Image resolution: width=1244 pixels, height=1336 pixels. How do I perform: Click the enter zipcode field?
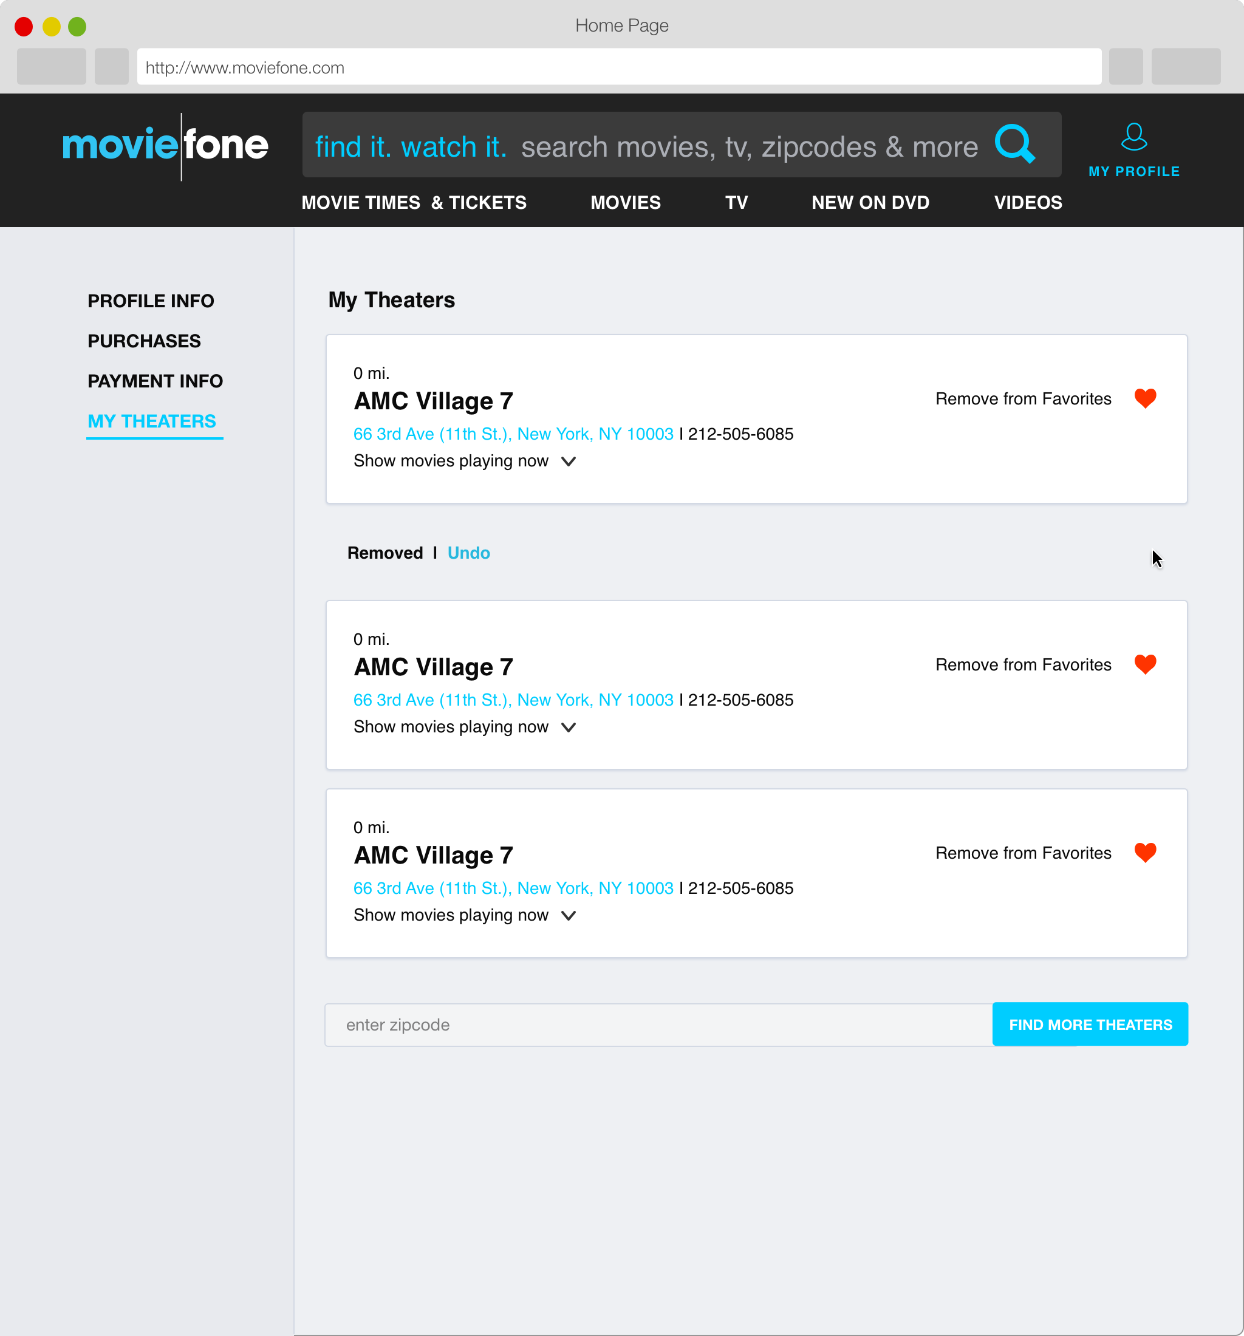[658, 1025]
